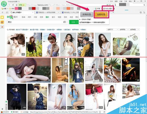Open the home page icon

(x=17, y=5)
